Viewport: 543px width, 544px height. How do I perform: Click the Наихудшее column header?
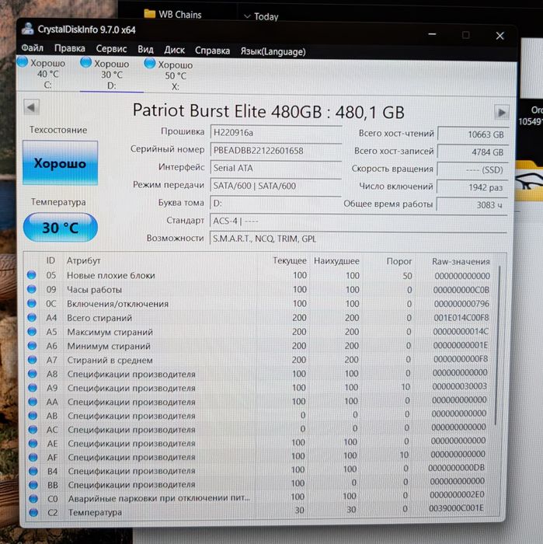(336, 261)
